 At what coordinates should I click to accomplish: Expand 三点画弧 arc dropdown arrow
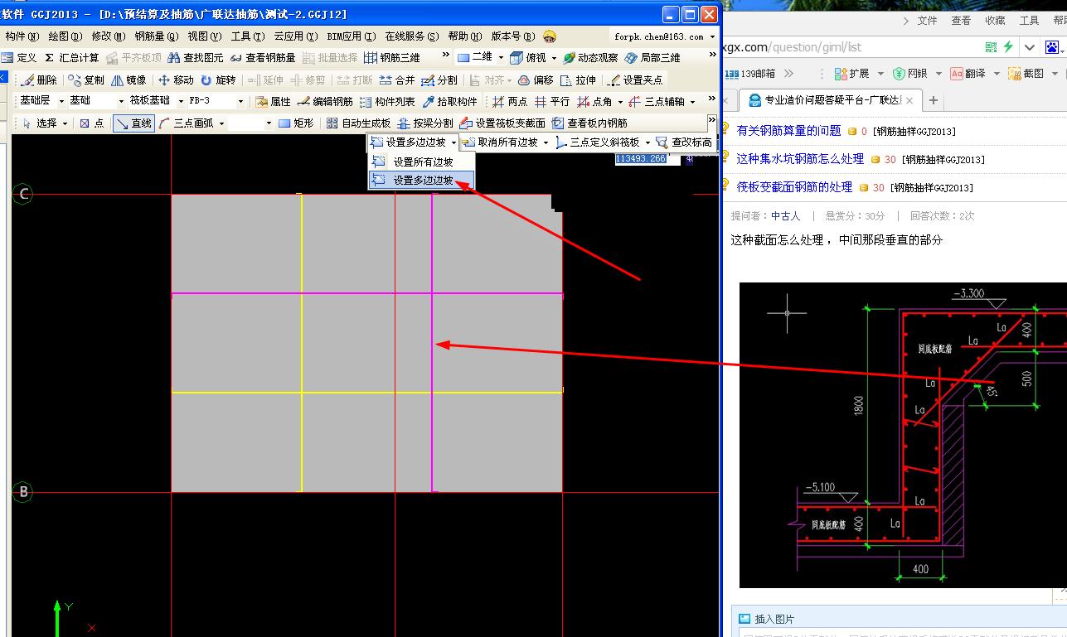coord(221,123)
